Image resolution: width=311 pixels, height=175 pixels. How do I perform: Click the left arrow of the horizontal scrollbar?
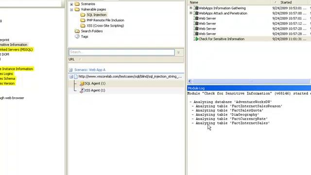click(x=190, y=81)
